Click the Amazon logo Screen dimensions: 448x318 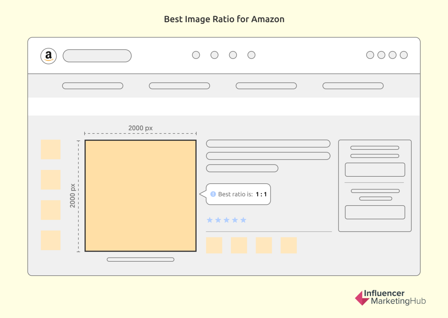[x=48, y=56]
